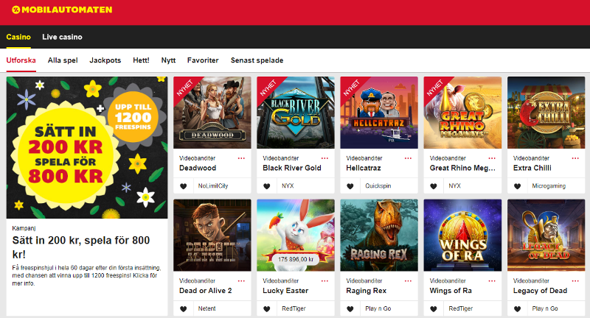Click the Lucky Easter title
This screenshot has height=318, width=590.
285,291
